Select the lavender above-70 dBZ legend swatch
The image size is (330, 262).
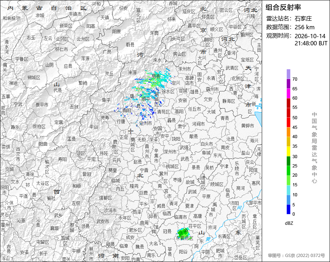coord(288,74)
